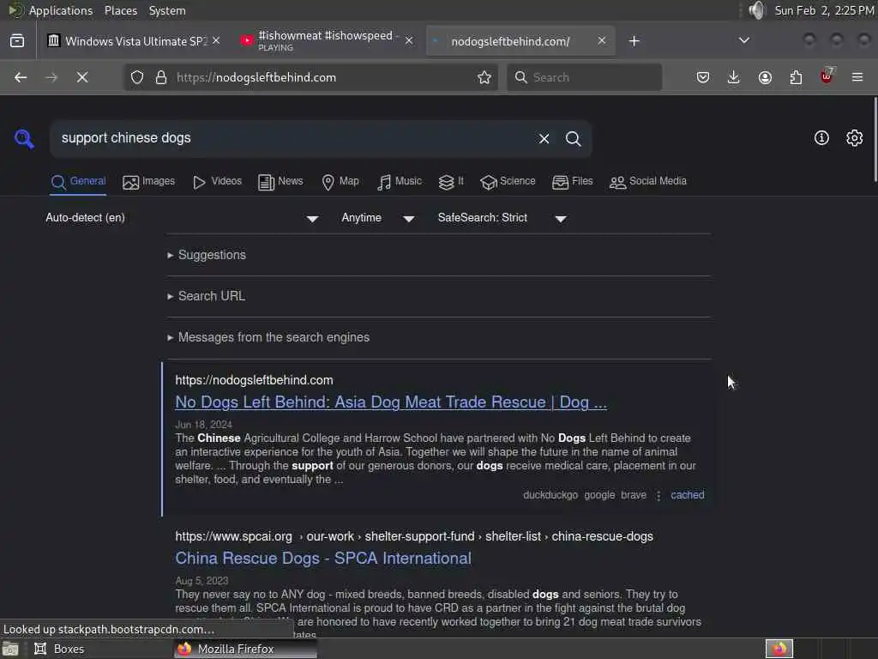Expand the Suggestions section

click(207, 255)
